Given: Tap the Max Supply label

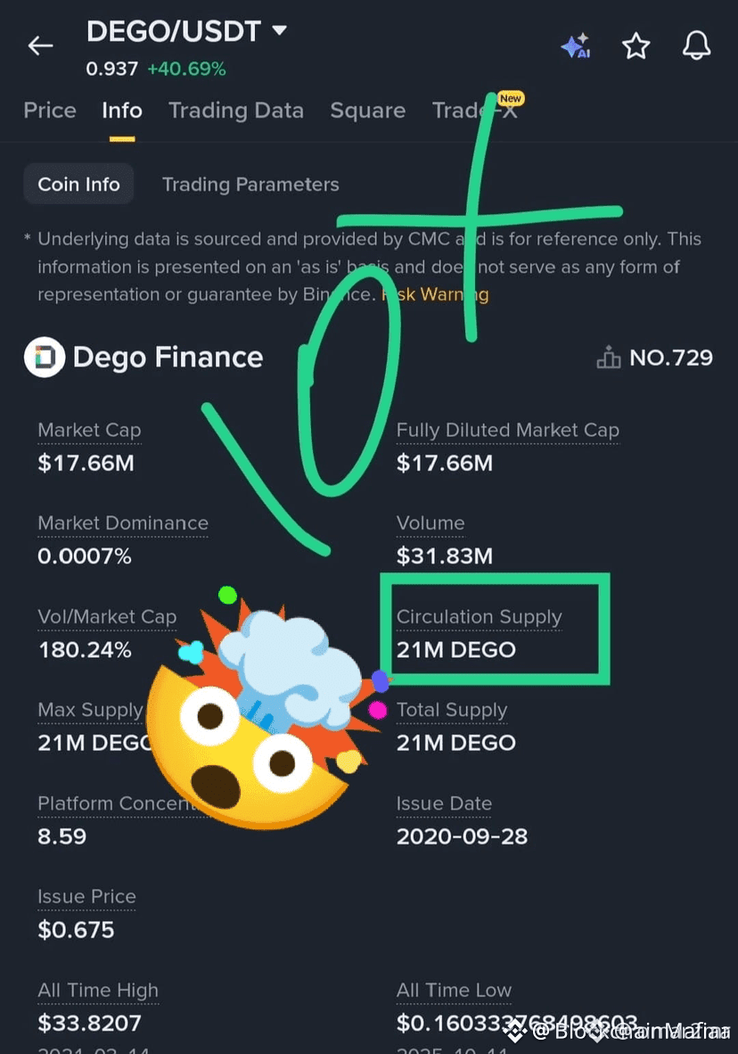Looking at the screenshot, I should [91, 710].
